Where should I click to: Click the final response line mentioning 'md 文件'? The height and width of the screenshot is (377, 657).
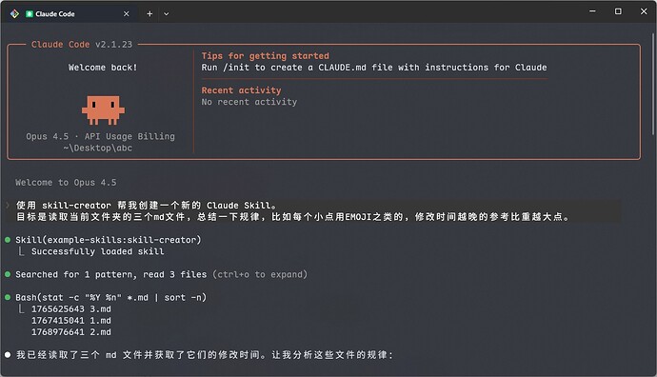point(205,355)
